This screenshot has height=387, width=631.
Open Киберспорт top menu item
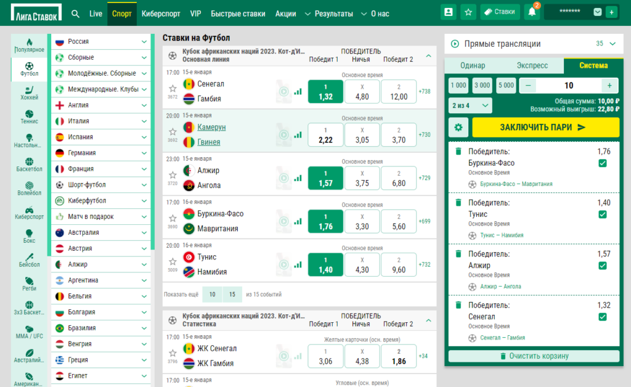[161, 14]
